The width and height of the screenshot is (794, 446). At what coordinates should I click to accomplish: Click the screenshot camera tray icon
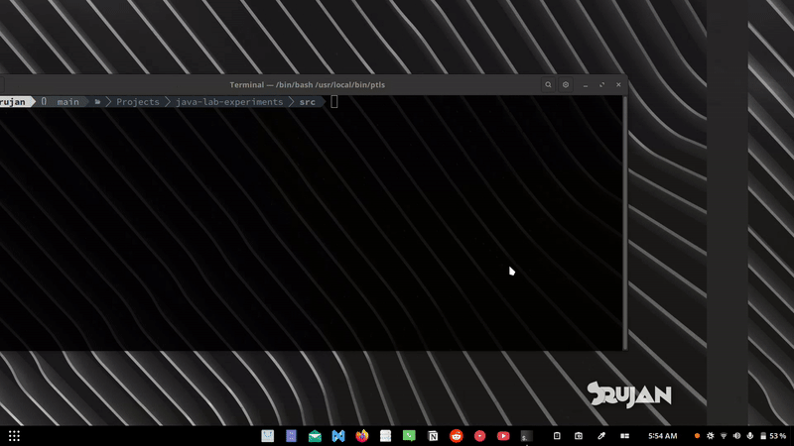tap(579, 436)
